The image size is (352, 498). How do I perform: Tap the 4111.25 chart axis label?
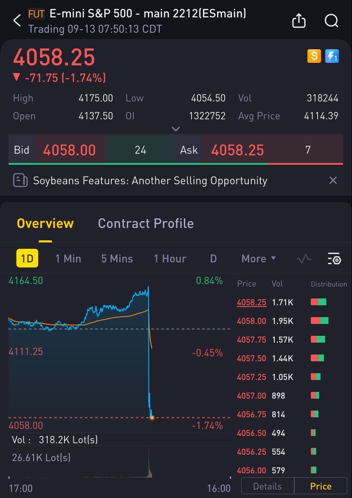point(26,352)
